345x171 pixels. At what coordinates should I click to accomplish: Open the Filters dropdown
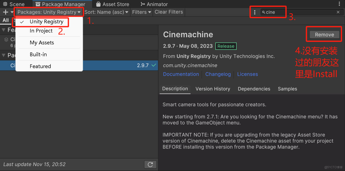141,12
